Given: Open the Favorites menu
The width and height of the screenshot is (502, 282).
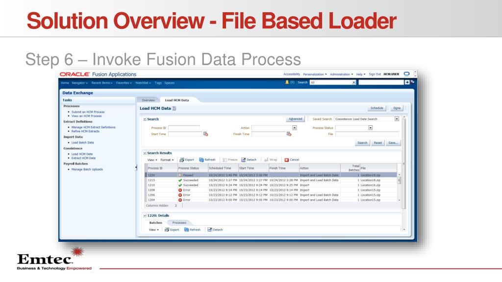Looking at the screenshot, I should pyautogui.click(x=124, y=83).
